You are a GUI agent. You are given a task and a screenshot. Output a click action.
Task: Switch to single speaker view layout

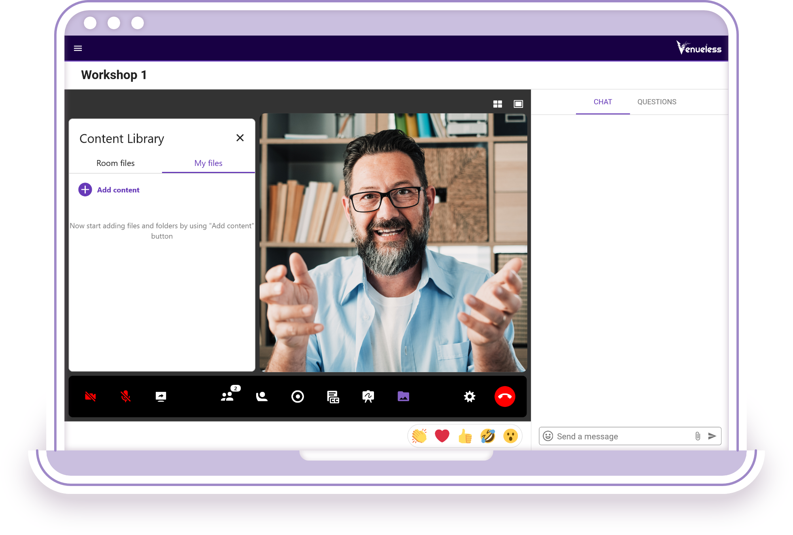pos(518,104)
